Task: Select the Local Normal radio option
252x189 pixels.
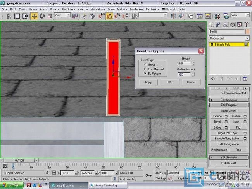Action: pos(145,69)
